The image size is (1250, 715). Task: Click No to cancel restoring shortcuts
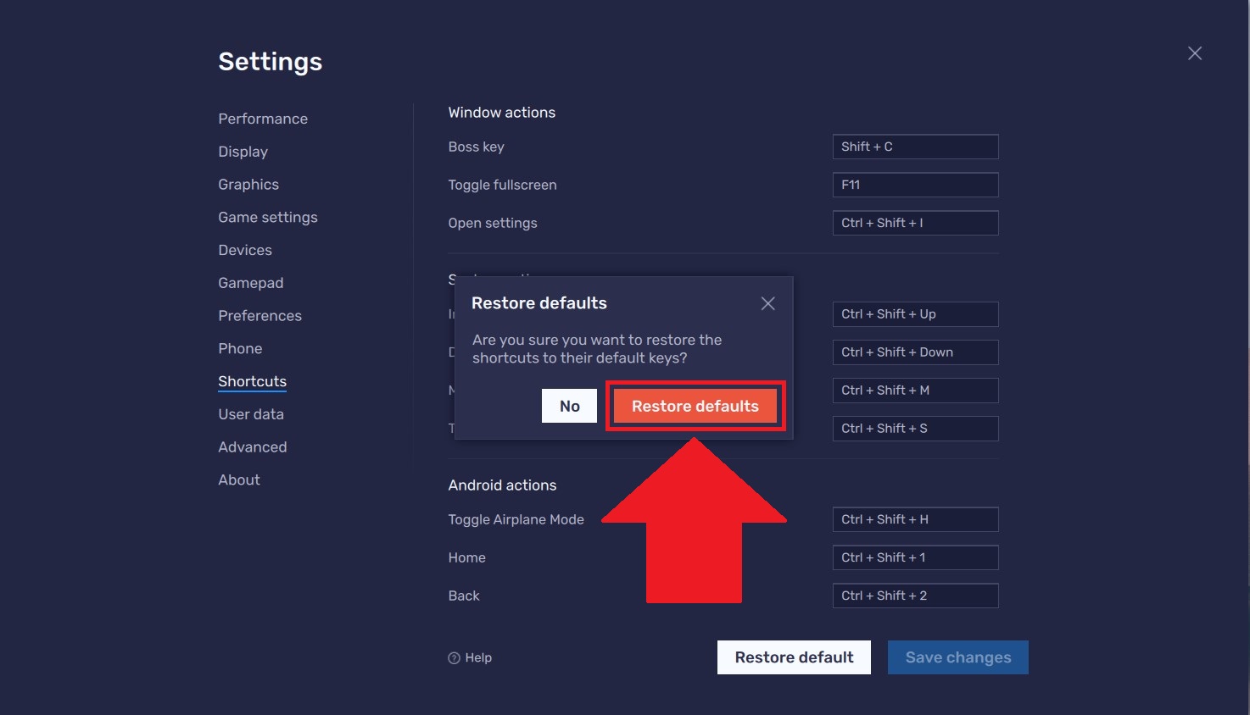pyautogui.click(x=569, y=406)
